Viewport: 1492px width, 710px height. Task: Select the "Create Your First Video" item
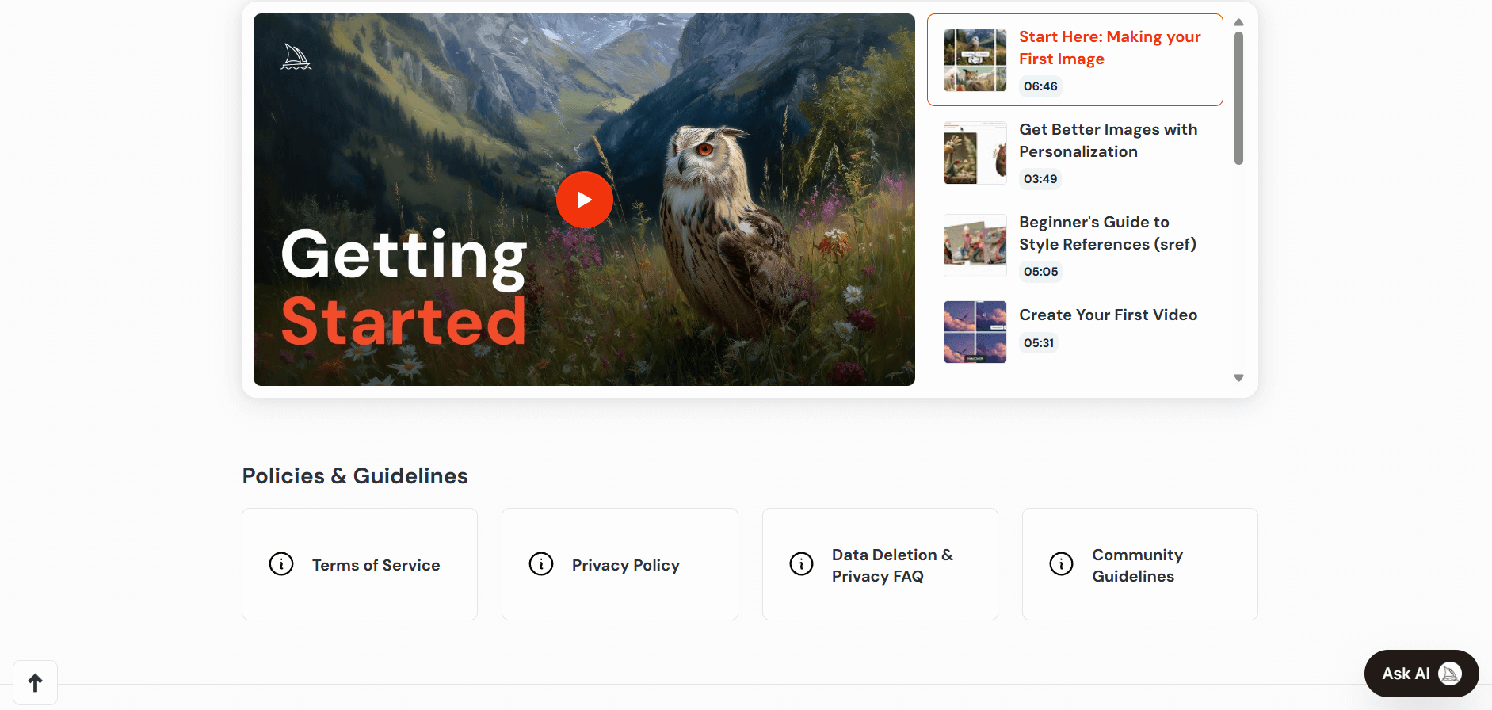click(x=1108, y=315)
